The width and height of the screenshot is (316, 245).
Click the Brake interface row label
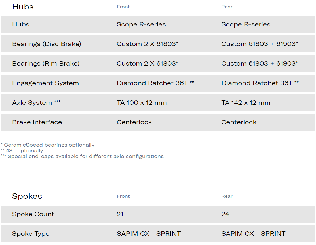(37, 122)
